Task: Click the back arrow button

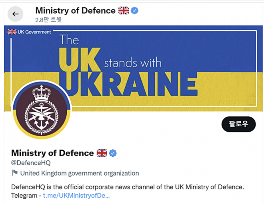Action: click(x=15, y=14)
